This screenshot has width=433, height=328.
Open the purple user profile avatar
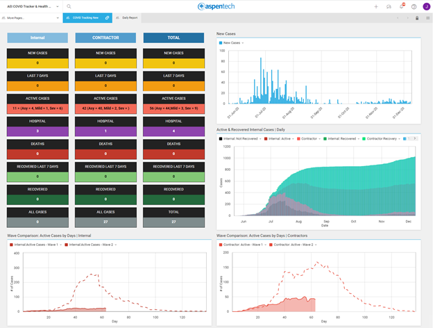point(426,6)
